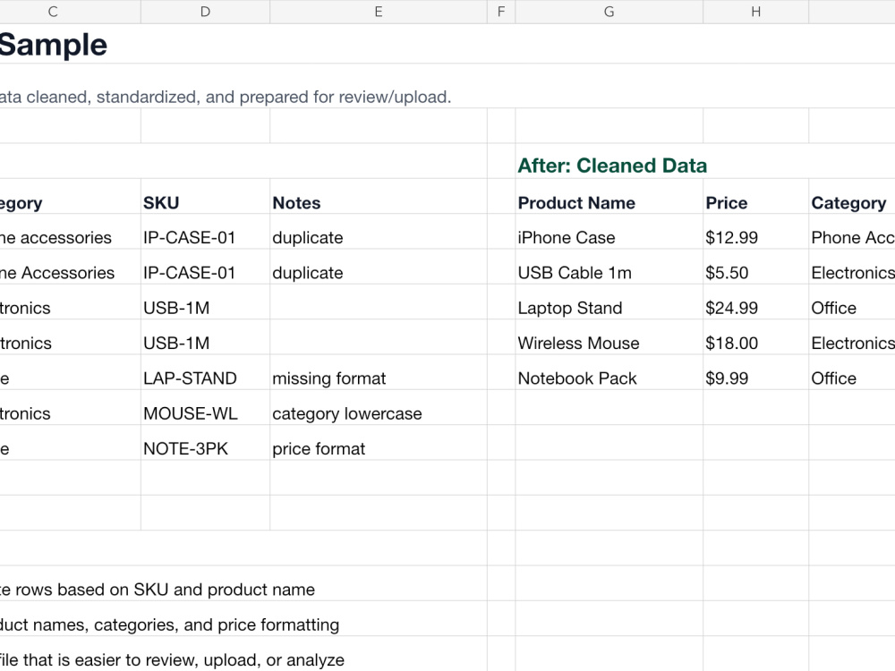
Task: Select column G header
Action: pos(609,12)
